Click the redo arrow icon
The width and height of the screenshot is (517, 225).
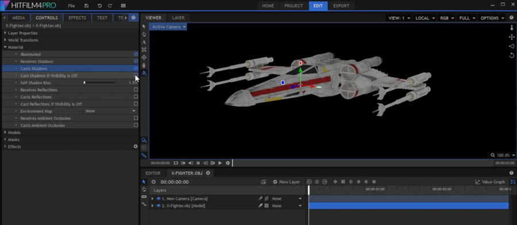click(x=110, y=6)
